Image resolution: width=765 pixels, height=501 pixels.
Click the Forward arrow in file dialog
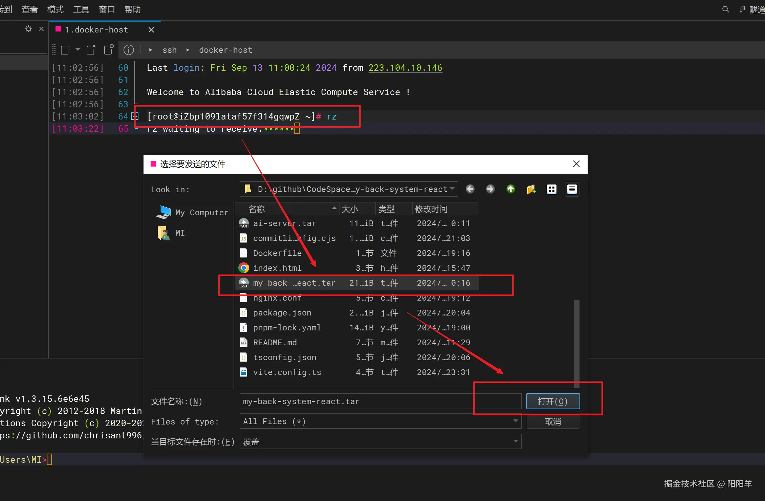(x=490, y=189)
